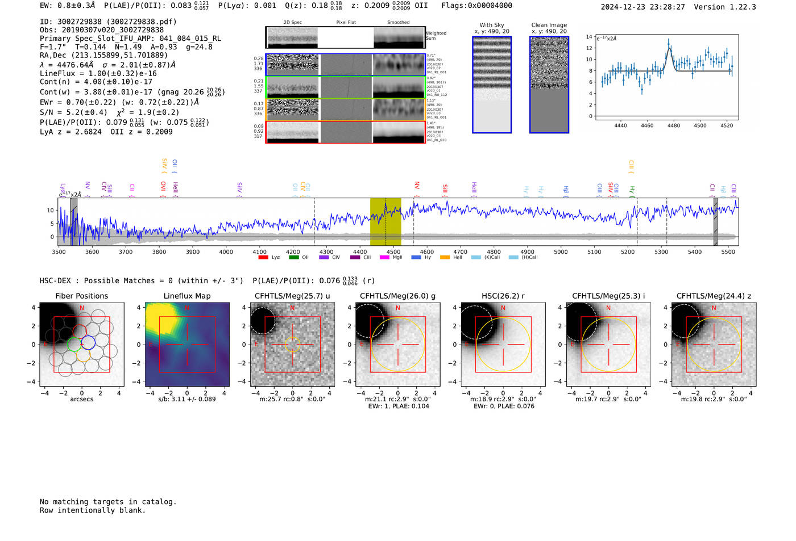
Task: Click the white dashed circle in g-band image
Action: pos(367,321)
